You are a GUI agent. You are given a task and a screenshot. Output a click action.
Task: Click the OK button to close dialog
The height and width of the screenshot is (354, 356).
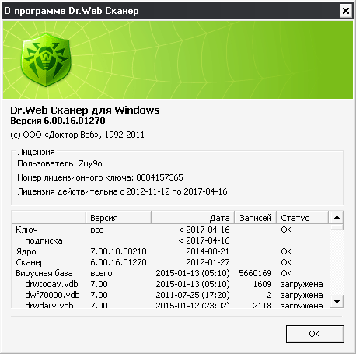[315, 334]
